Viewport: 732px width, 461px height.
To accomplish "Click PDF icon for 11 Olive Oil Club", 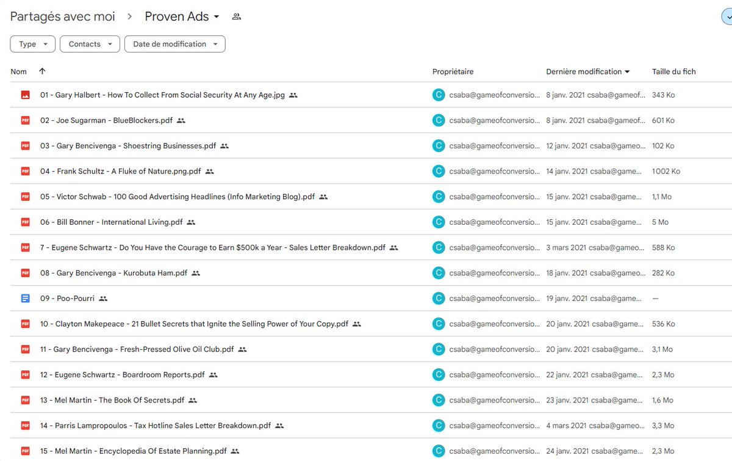I will pos(25,349).
